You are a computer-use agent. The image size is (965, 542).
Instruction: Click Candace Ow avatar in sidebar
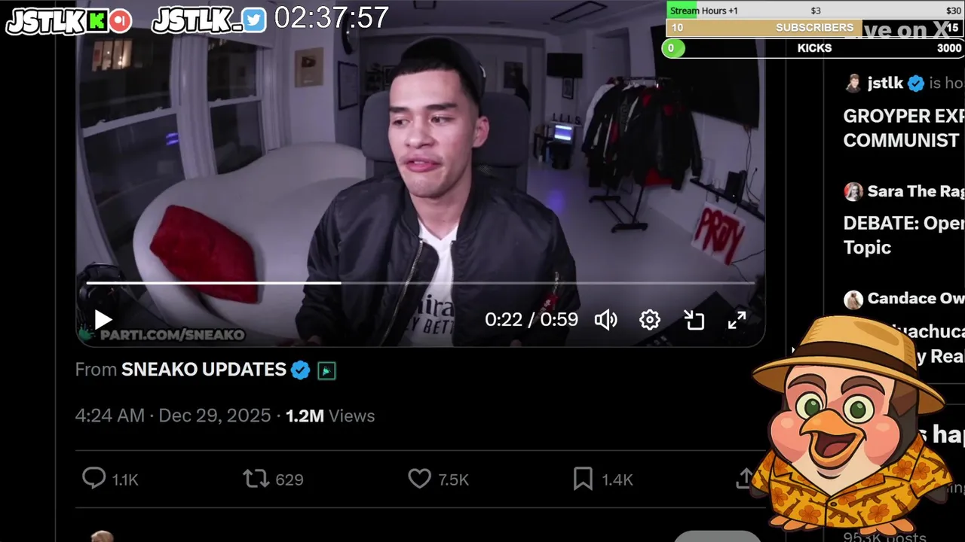point(853,299)
